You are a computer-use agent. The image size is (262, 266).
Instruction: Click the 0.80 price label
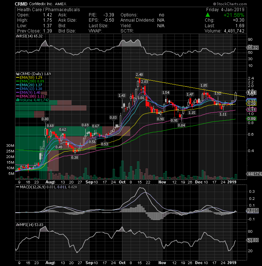pyautogui.click(x=45, y=119)
